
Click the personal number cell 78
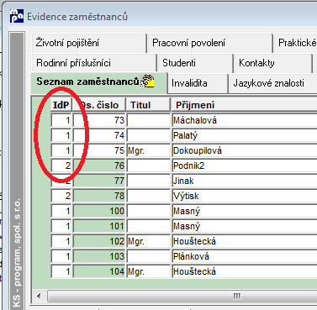click(99, 196)
